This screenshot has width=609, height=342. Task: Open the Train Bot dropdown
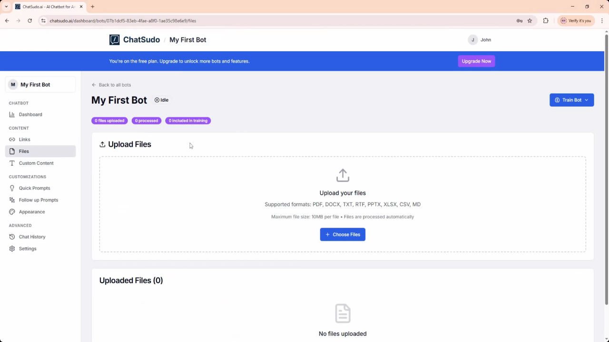pyautogui.click(x=571, y=100)
